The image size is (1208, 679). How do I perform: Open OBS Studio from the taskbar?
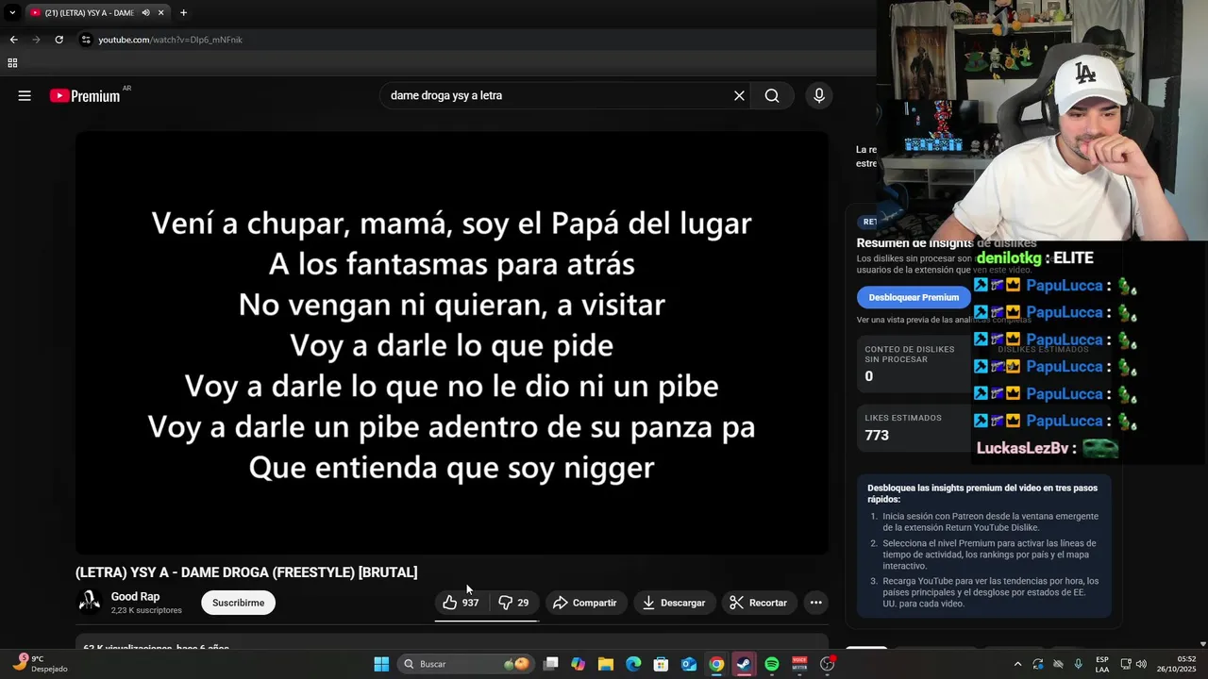tap(828, 664)
